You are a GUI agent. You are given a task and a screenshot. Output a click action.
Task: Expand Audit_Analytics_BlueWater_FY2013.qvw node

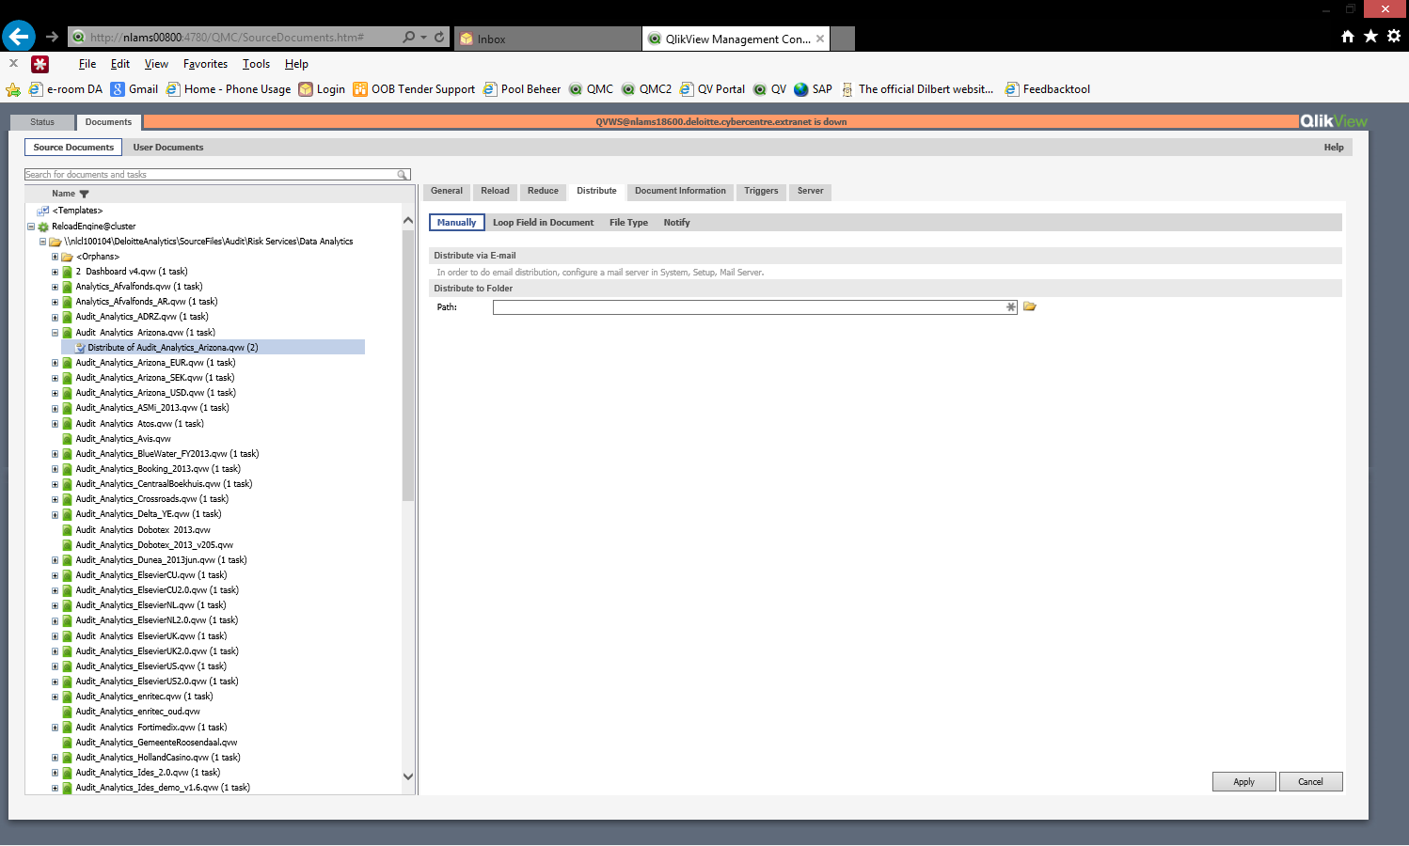pos(55,454)
